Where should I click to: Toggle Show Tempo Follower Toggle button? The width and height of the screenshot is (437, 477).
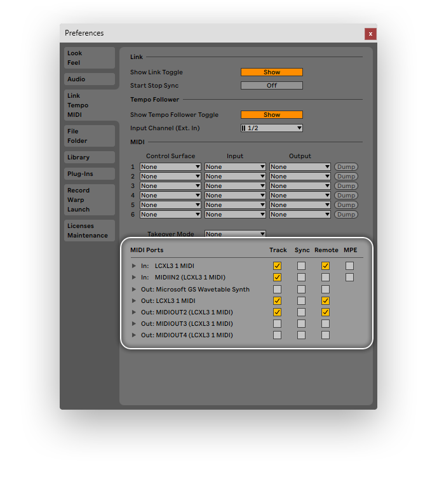click(x=272, y=115)
